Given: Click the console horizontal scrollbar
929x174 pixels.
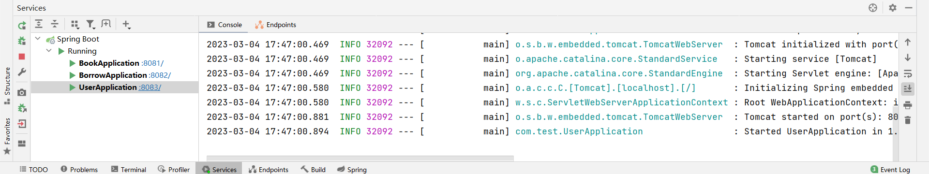Looking at the screenshot, I should [360, 158].
